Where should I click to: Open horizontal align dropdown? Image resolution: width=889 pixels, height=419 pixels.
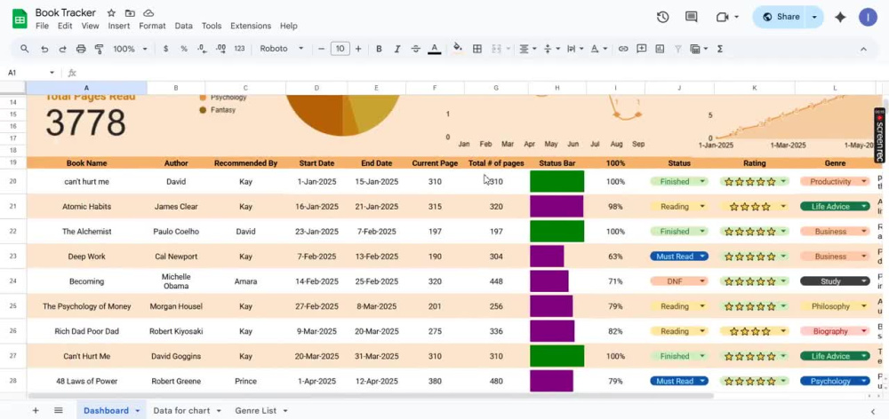528,49
